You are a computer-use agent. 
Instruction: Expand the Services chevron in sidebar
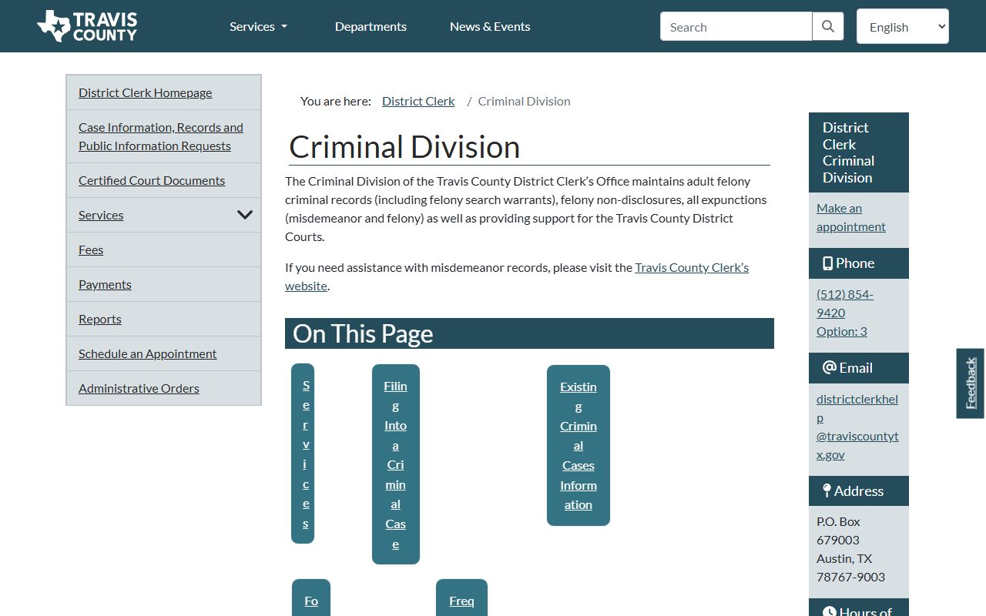(245, 215)
